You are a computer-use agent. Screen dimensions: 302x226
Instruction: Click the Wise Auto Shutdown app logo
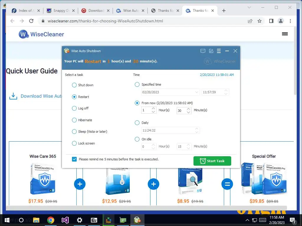pyautogui.click(x=67, y=51)
